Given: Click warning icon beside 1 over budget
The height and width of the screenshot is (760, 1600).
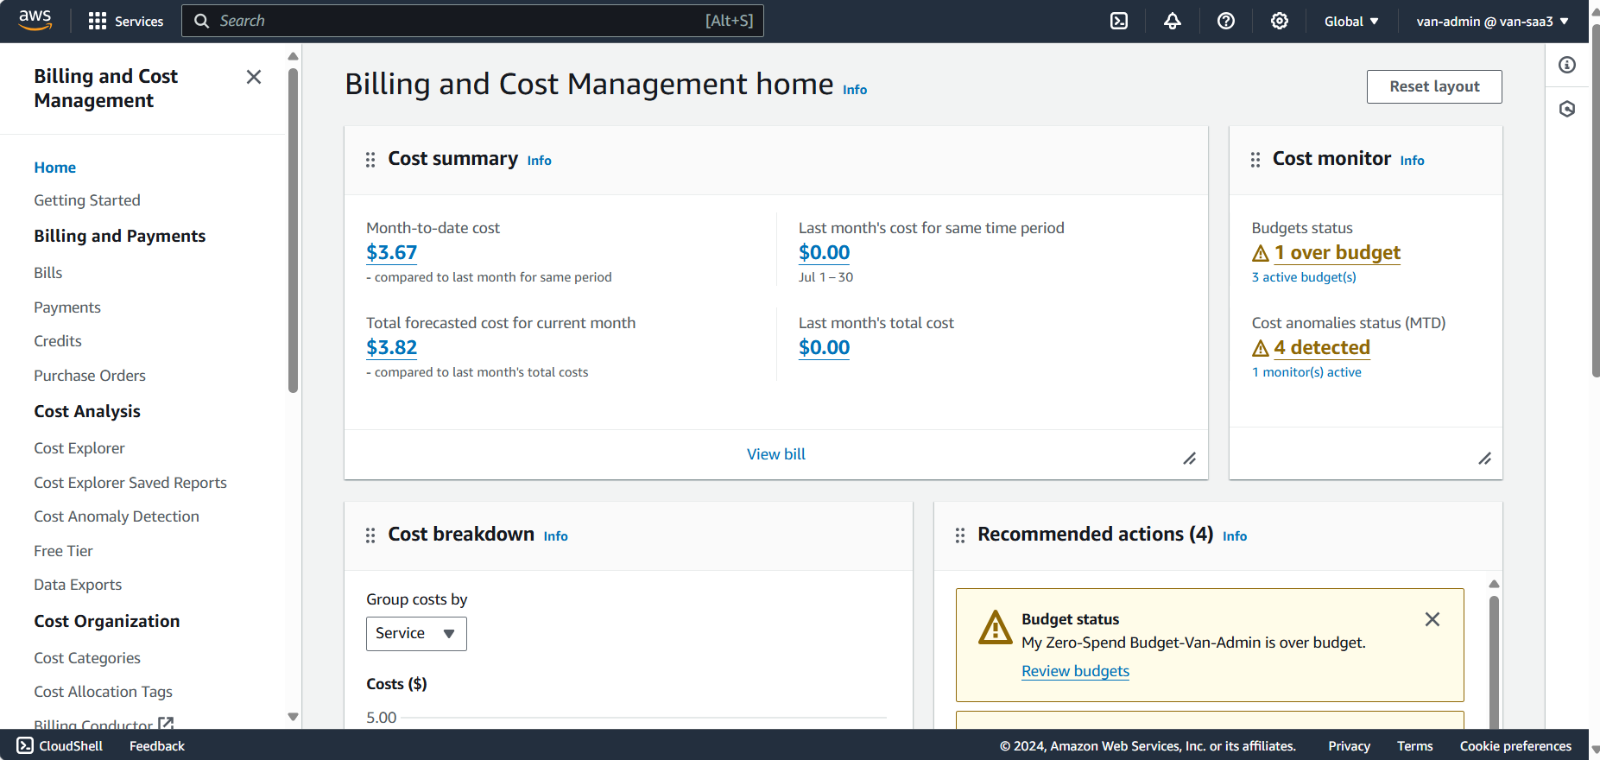Looking at the screenshot, I should pos(1261,253).
